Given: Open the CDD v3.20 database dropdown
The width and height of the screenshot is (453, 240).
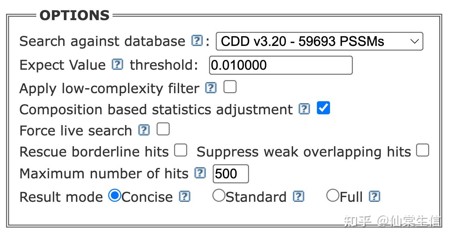Looking at the screenshot, I should click(319, 41).
